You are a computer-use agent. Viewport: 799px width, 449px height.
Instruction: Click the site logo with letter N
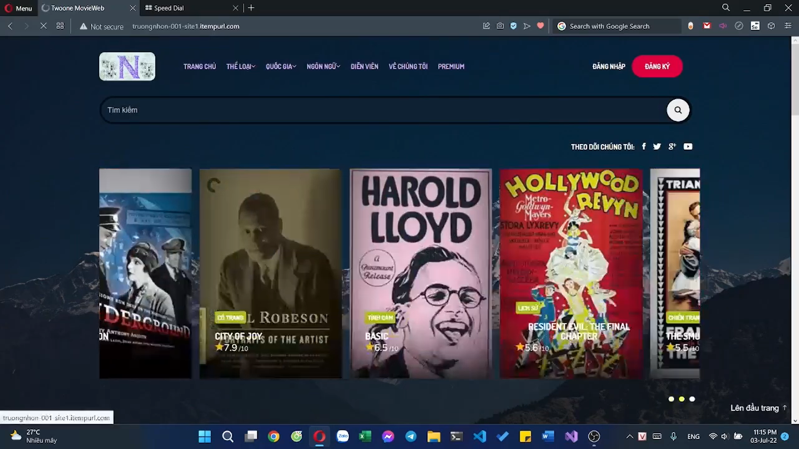click(x=127, y=67)
